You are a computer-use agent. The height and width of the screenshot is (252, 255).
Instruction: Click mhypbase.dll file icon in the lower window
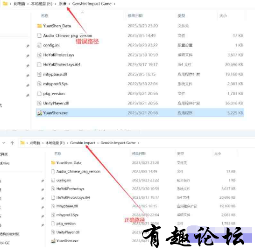point(53,206)
